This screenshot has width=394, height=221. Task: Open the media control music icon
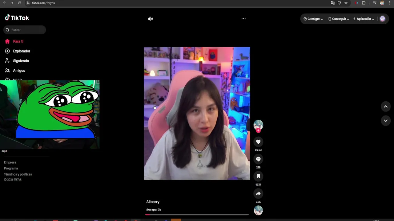tap(375, 3)
